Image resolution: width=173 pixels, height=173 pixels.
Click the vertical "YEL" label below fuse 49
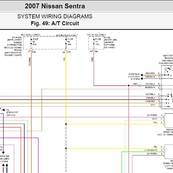coord(64,59)
